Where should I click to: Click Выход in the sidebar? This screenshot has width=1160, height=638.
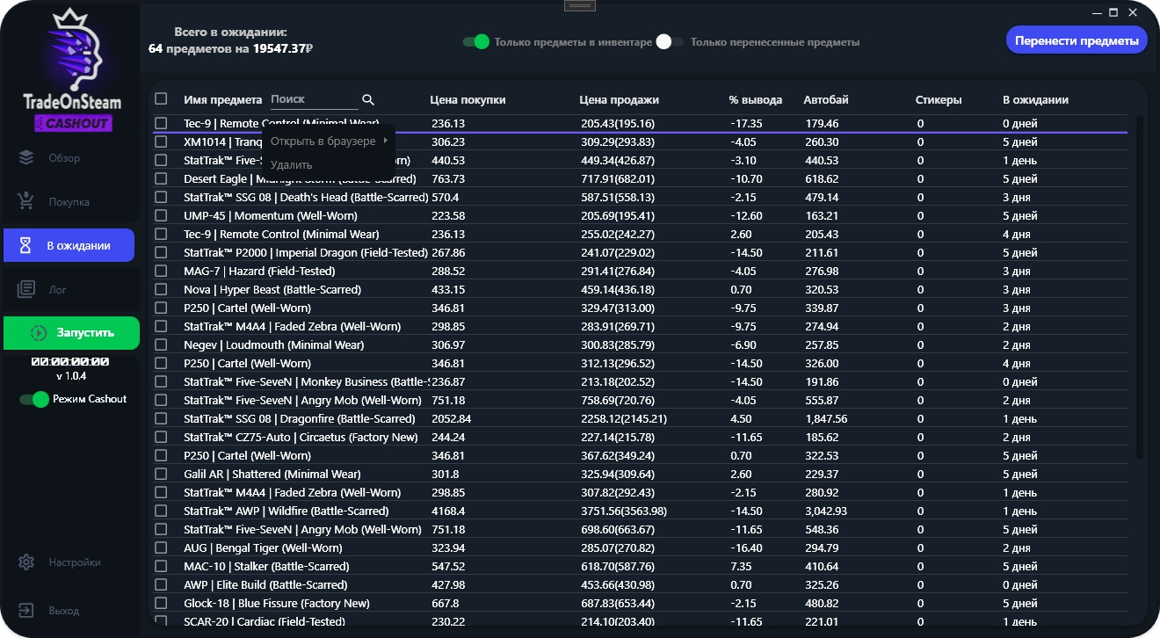(69, 610)
